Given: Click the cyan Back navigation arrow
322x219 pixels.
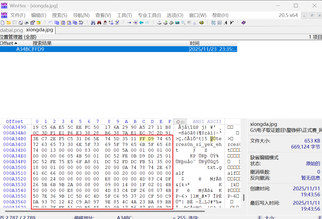Looking at the screenshot, I should 141,23.
